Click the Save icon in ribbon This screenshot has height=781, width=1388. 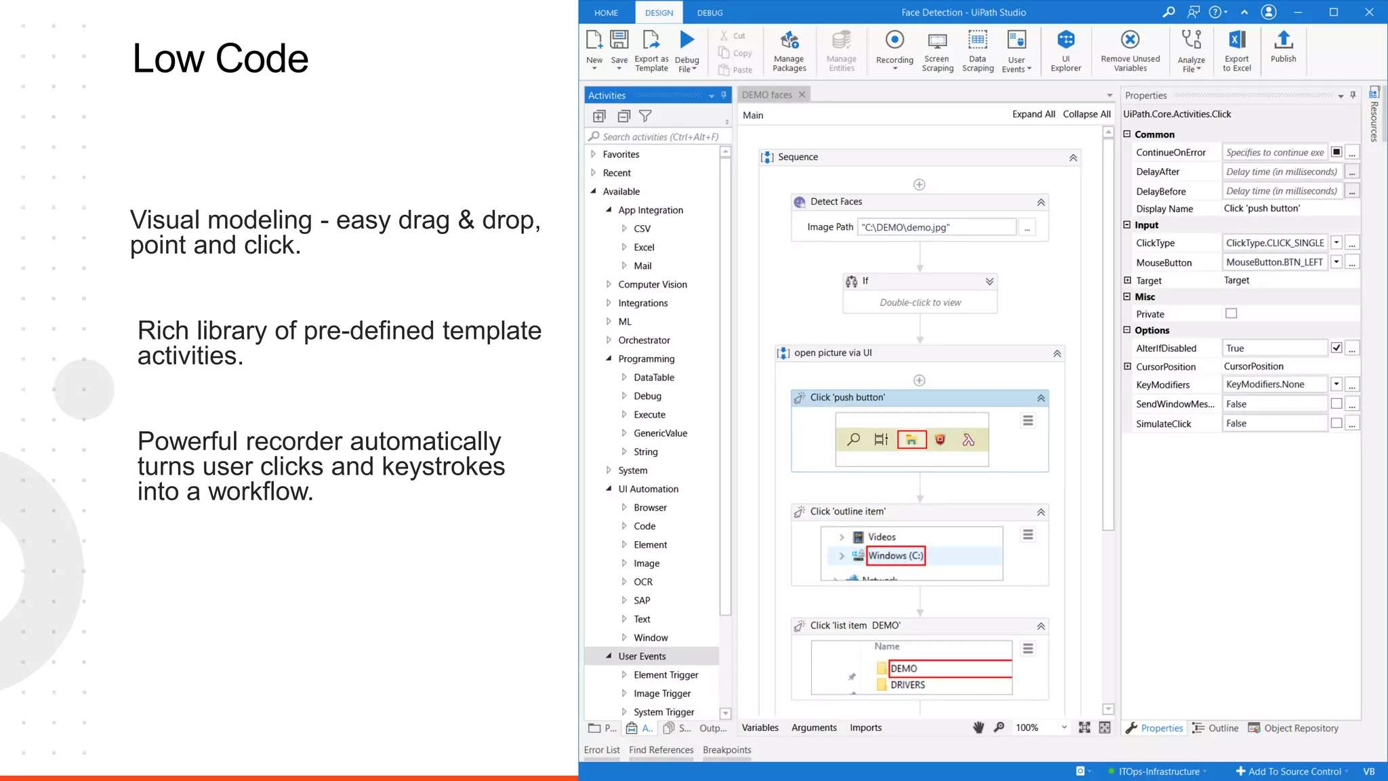click(619, 41)
